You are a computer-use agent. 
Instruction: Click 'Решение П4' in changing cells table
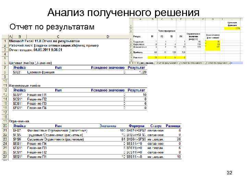coord(37,108)
